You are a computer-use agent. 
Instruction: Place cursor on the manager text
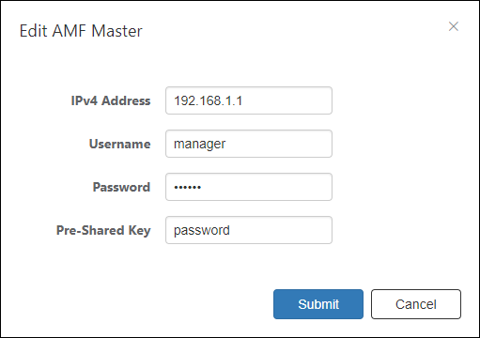pyautogui.click(x=199, y=145)
